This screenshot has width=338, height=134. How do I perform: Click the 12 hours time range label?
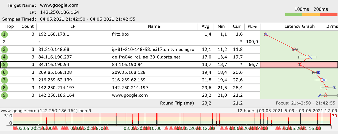pyautogui.click(x=288, y=111)
